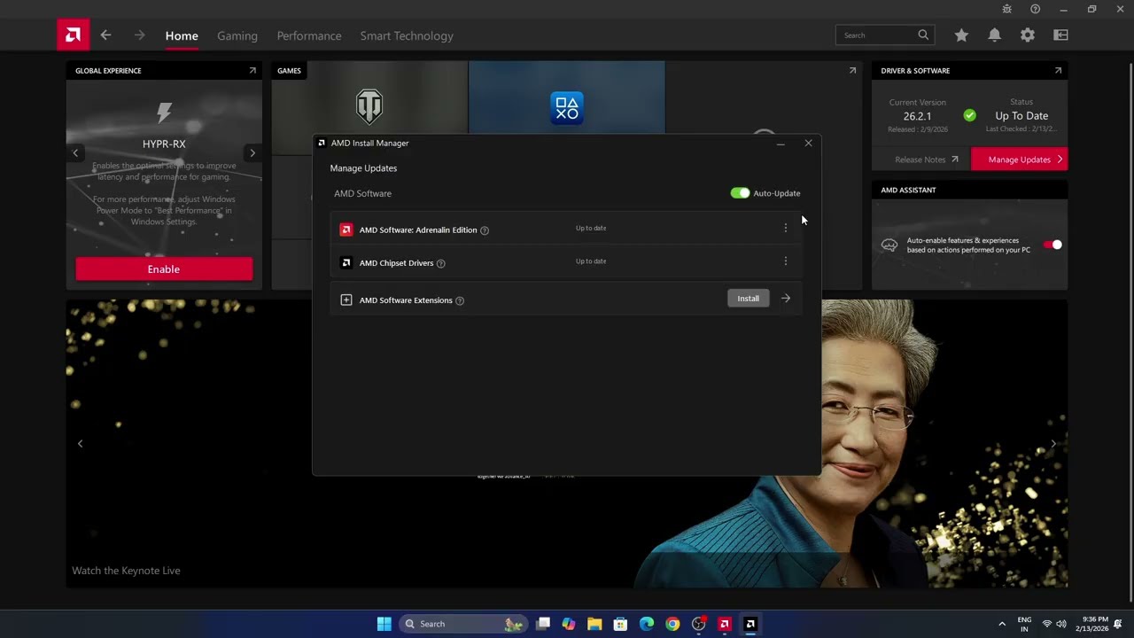Open the options menu for AMD Chipset Drivers
Image resolution: width=1134 pixels, height=638 pixels.
coord(785,261)
